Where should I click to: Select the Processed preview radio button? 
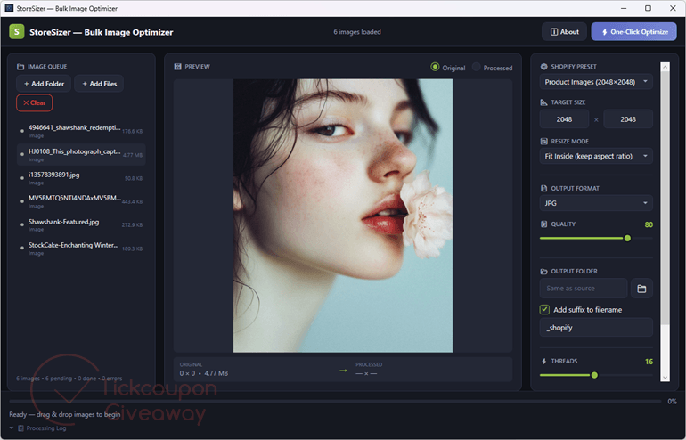476,67
